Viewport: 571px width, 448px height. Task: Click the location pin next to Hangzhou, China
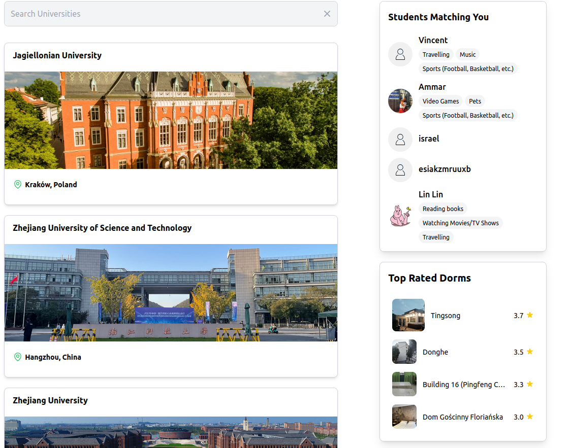point(17,357)
